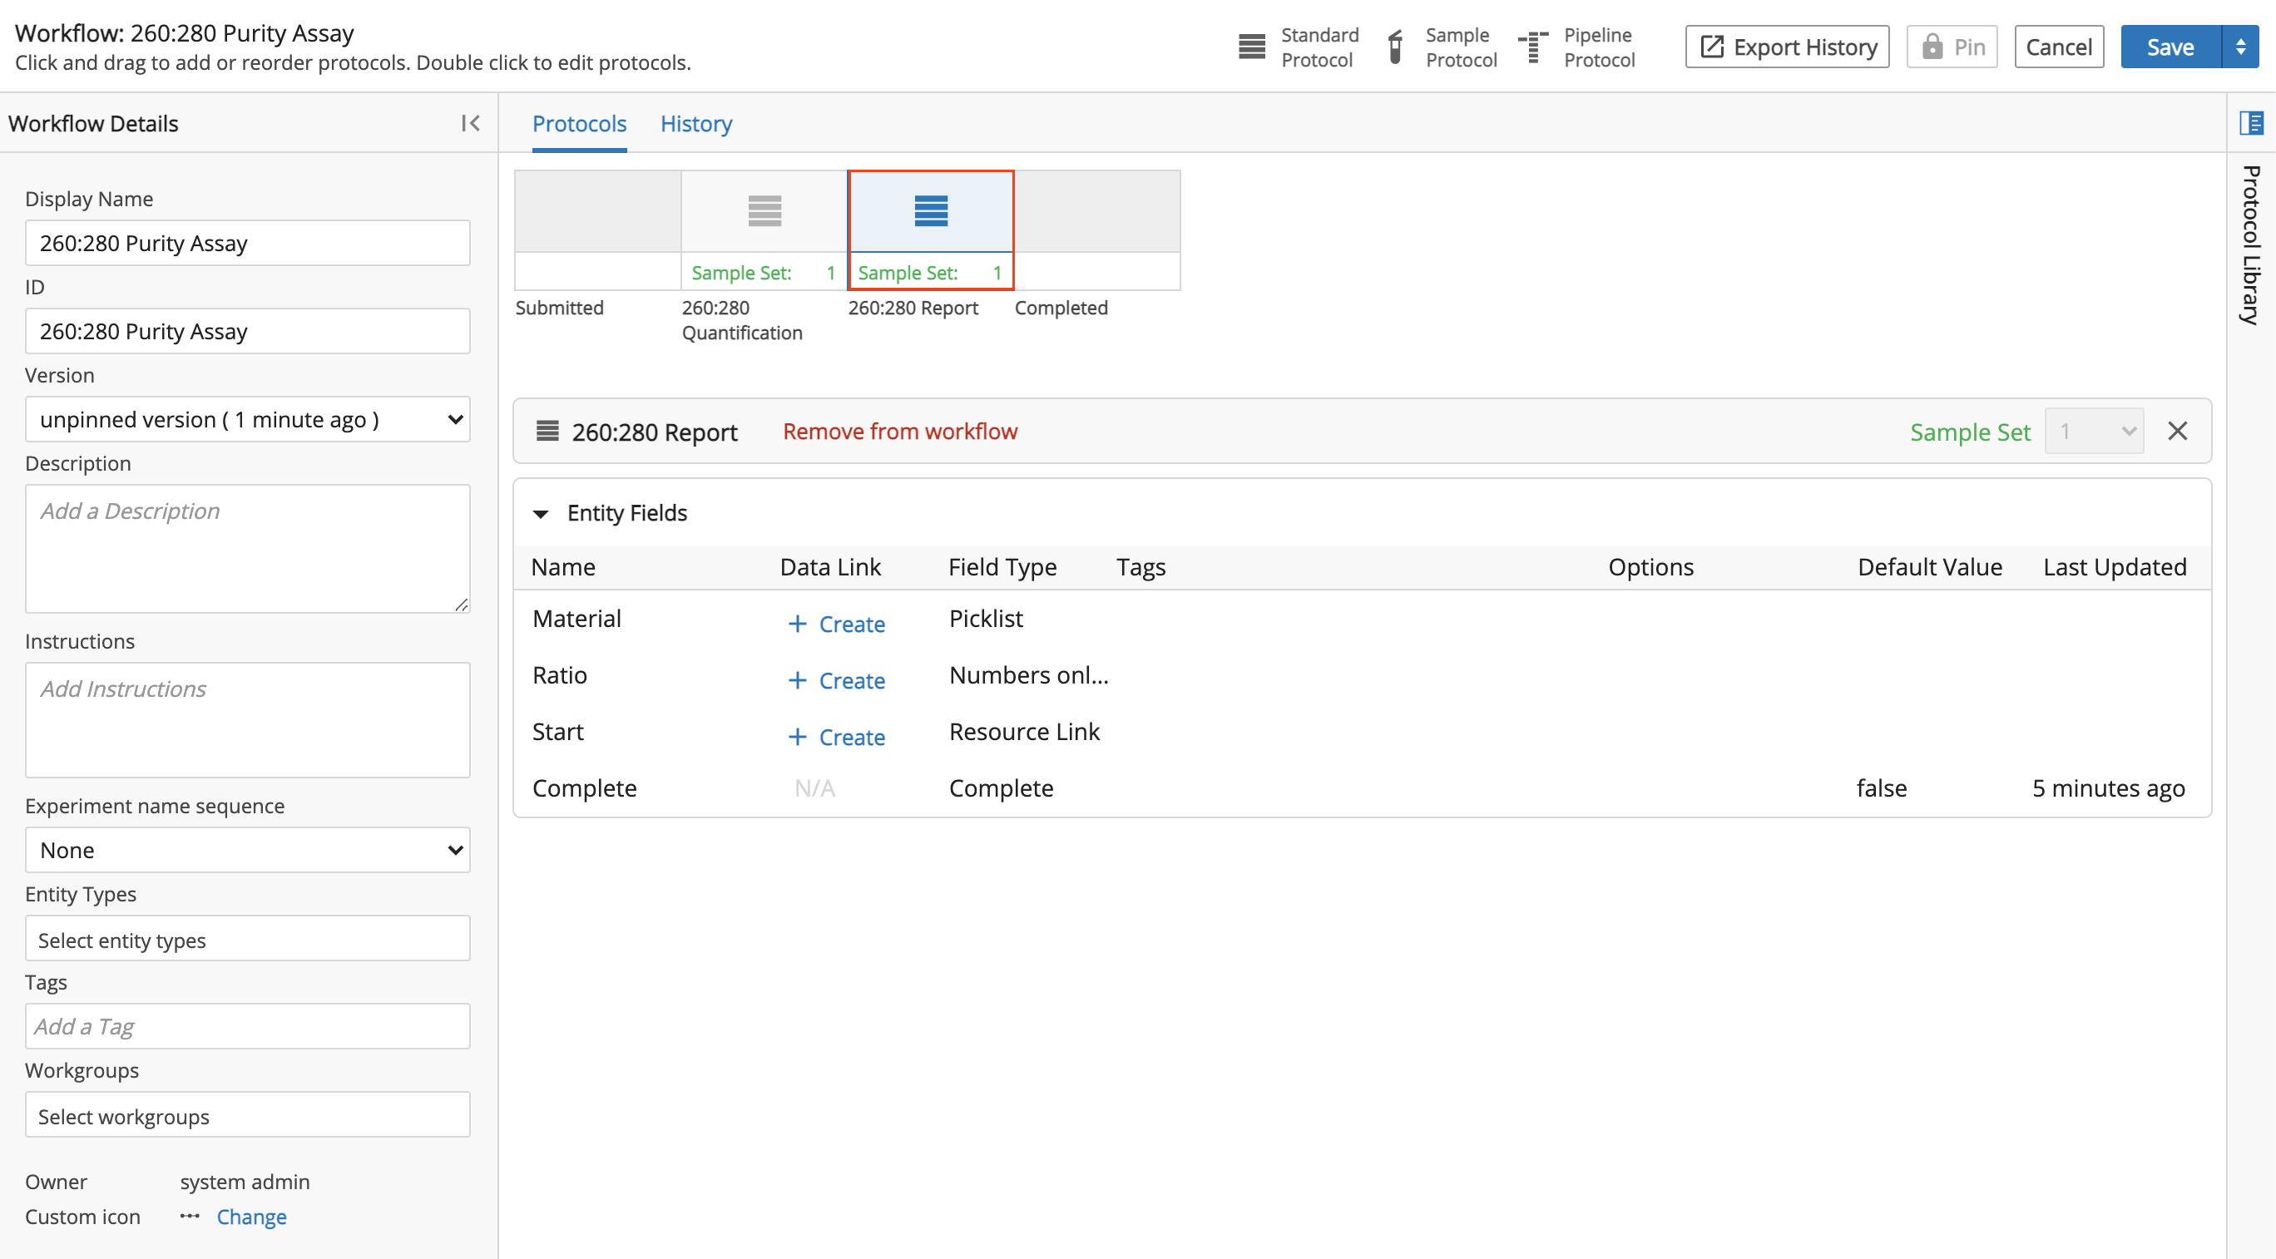This screenshot has height=1259, width=2276.
Task: Click the Numbers onl... field type cell
Action: point(1028,675)
